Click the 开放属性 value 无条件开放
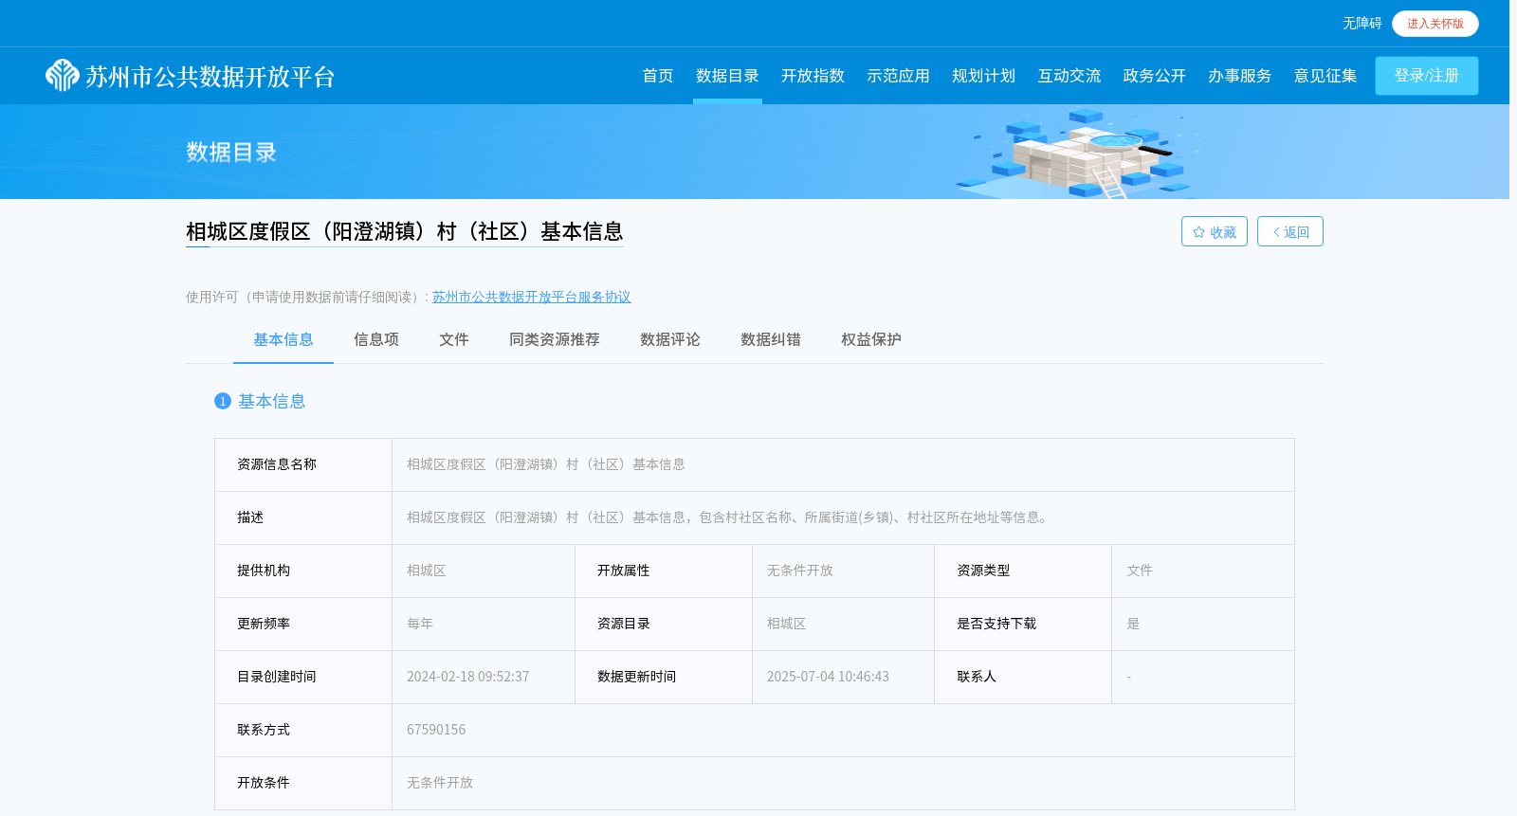1517x816 pixels. 800,571
